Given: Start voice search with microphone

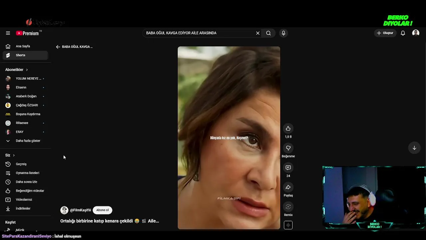Looking at the screenshot, I should tap(284, 33).
